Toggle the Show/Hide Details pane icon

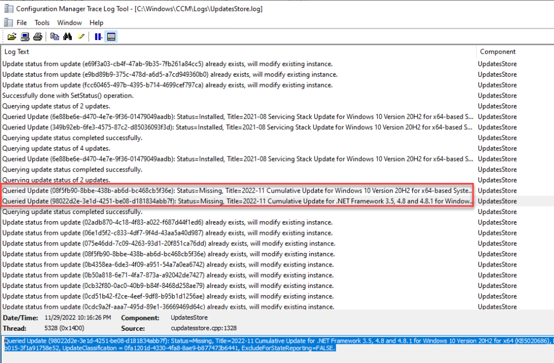pos(111,37)
